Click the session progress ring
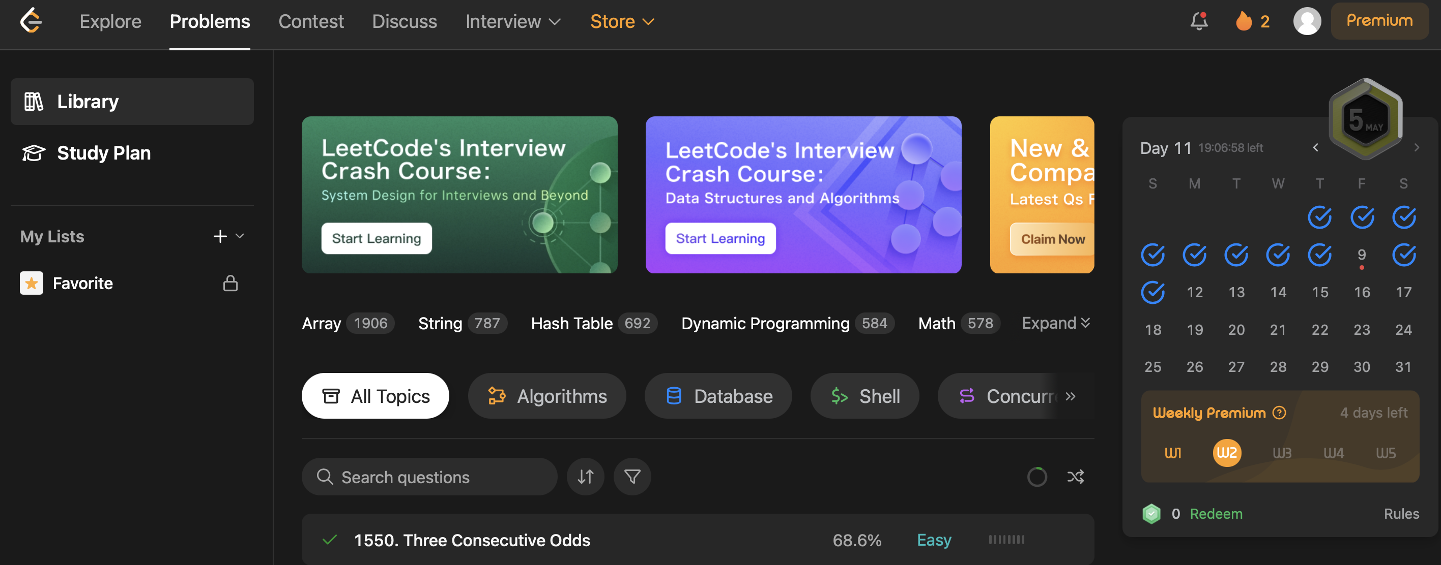Viewport: 1441px width, 565px height. point(1037,477)
